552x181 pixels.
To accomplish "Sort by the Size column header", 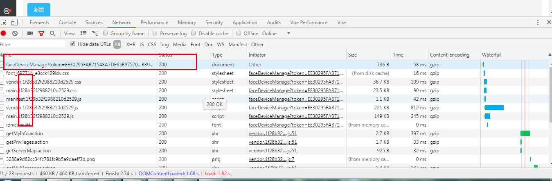I will pos(369,54).
